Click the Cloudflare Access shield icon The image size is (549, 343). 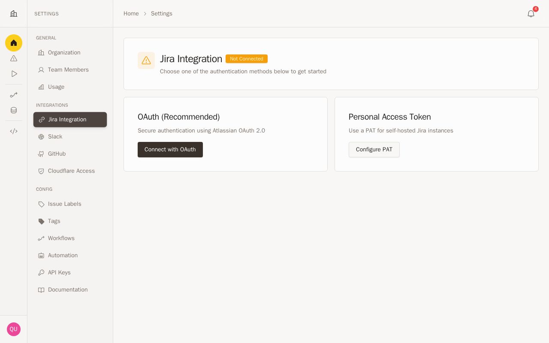[41, 171]
